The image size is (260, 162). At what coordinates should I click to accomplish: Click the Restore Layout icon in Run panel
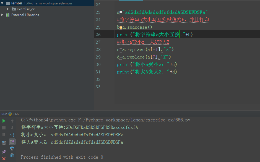click(x=4, y=143)
